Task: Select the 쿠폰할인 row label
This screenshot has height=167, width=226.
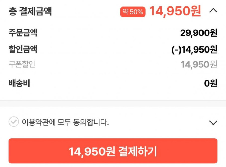Action: click(x=22, y=64)
